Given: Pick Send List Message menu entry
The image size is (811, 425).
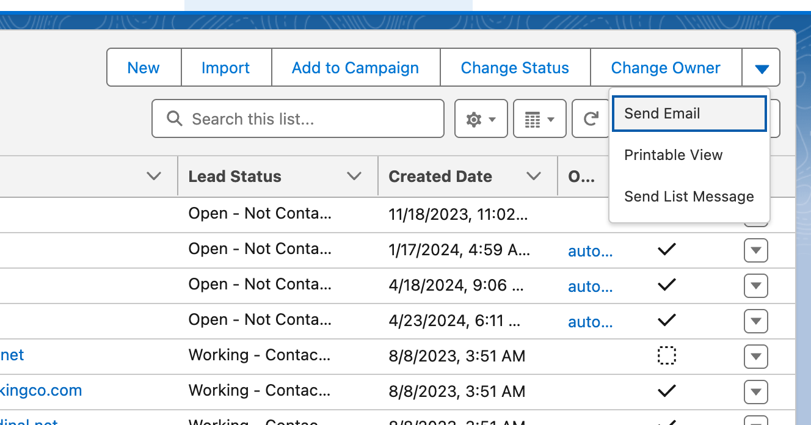Looking at the screenshot, I should coord(689,197).
